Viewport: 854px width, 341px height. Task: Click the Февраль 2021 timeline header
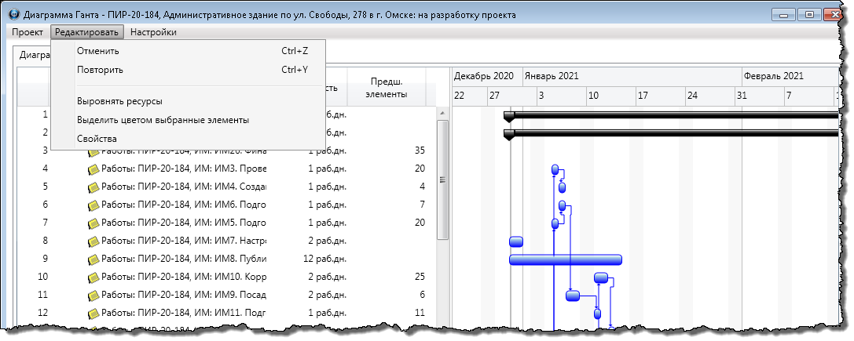[773, 76]
